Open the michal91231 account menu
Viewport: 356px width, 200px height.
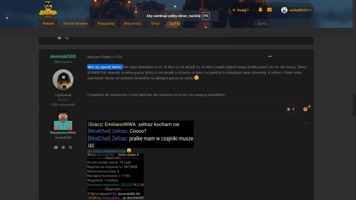[300, 10]
